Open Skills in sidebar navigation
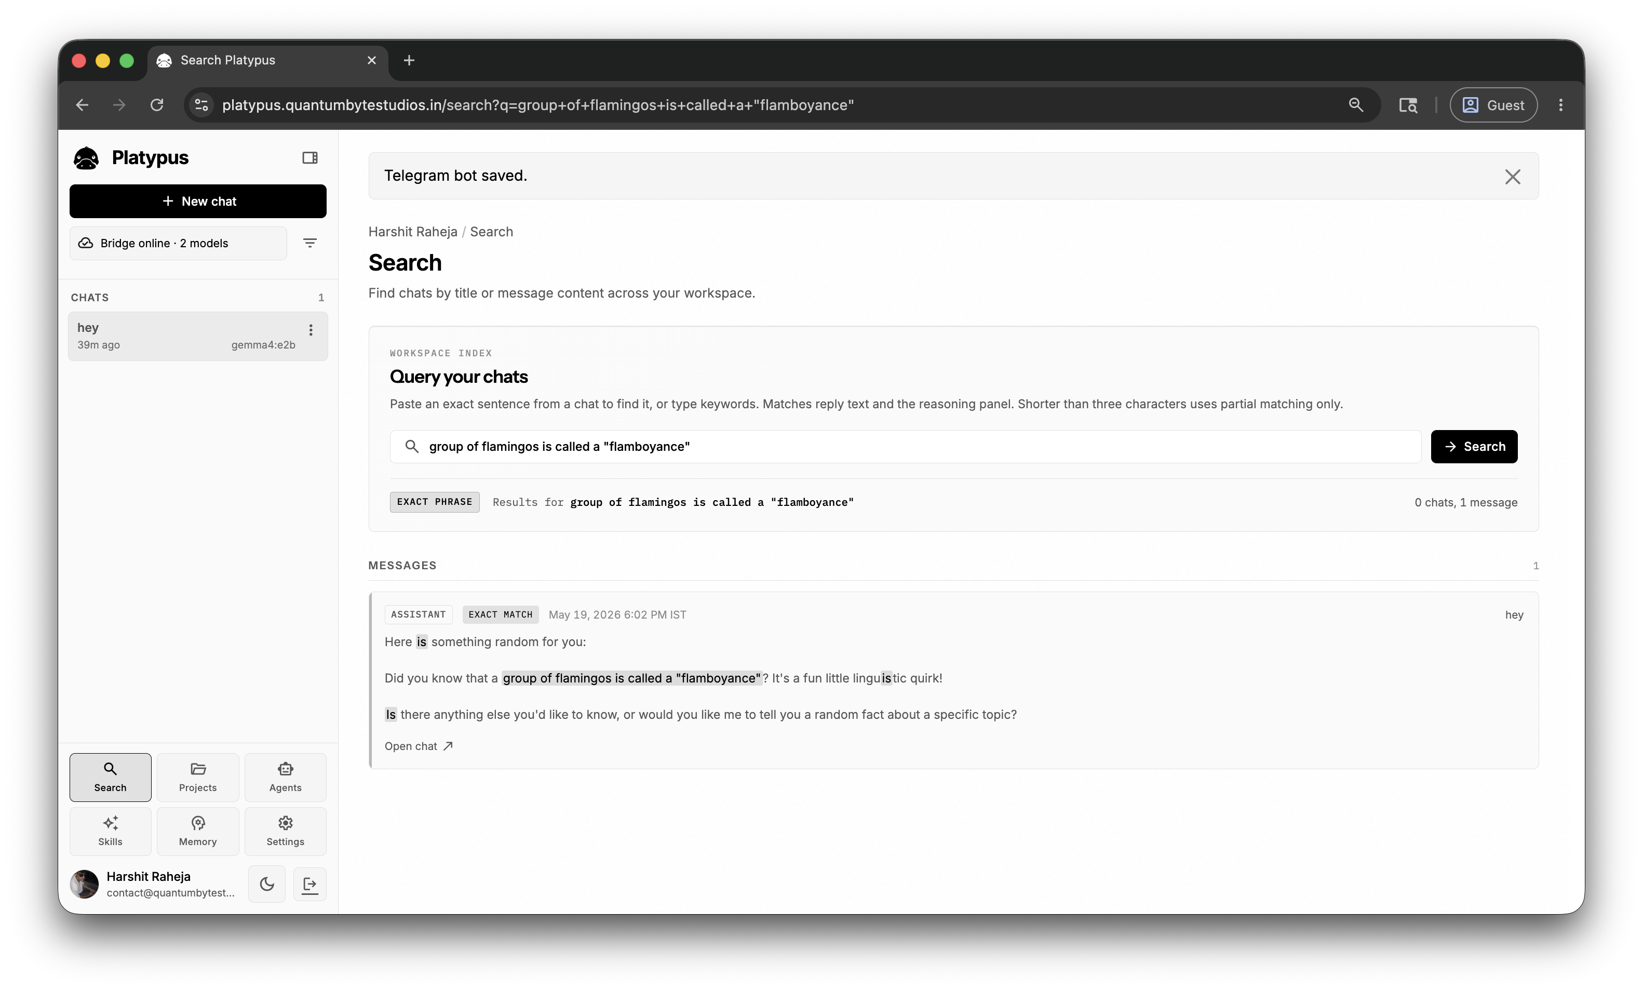This screenshot has height=991, width=1643. click(x=110, y=831)
